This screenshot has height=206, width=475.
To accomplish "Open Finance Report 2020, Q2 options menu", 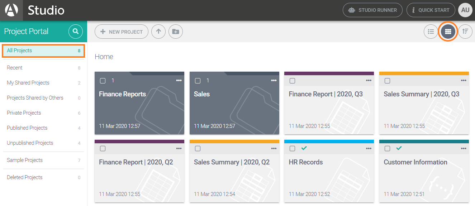I will click(x=179, y=149).
